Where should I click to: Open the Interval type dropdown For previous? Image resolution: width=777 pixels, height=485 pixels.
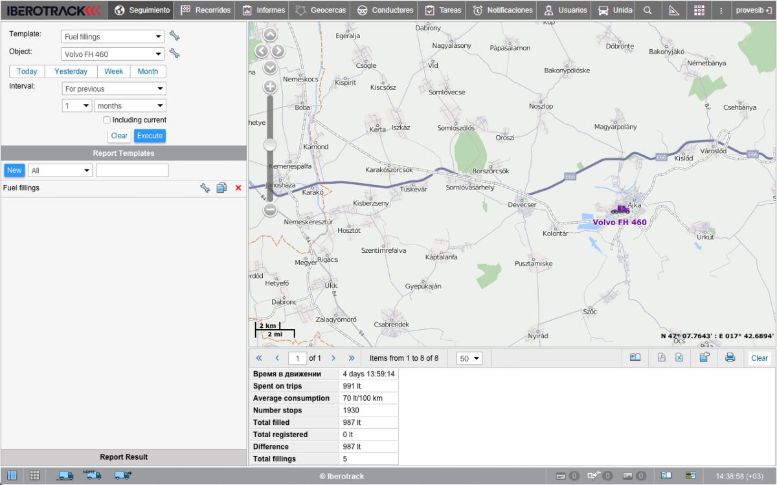click(x=114, y=89)
